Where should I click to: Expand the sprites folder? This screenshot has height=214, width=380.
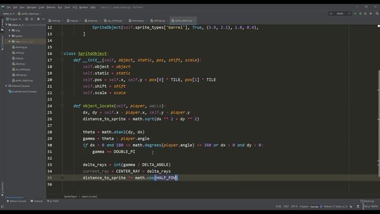click(x=9, y=36)
